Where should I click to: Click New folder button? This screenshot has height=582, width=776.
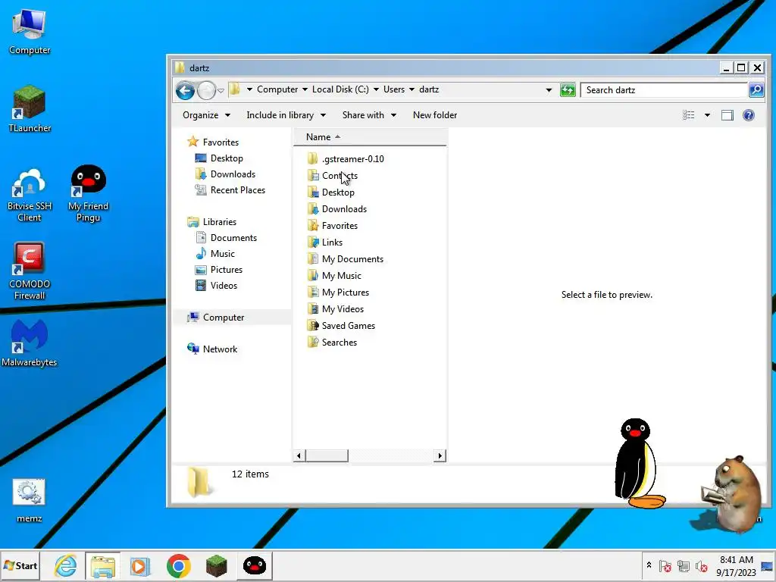(434, 115)
